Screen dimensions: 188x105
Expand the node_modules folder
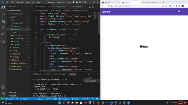coord(17,14)
